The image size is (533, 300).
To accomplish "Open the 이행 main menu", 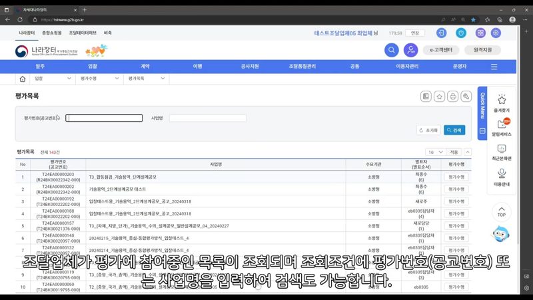I will click(197, 66).
